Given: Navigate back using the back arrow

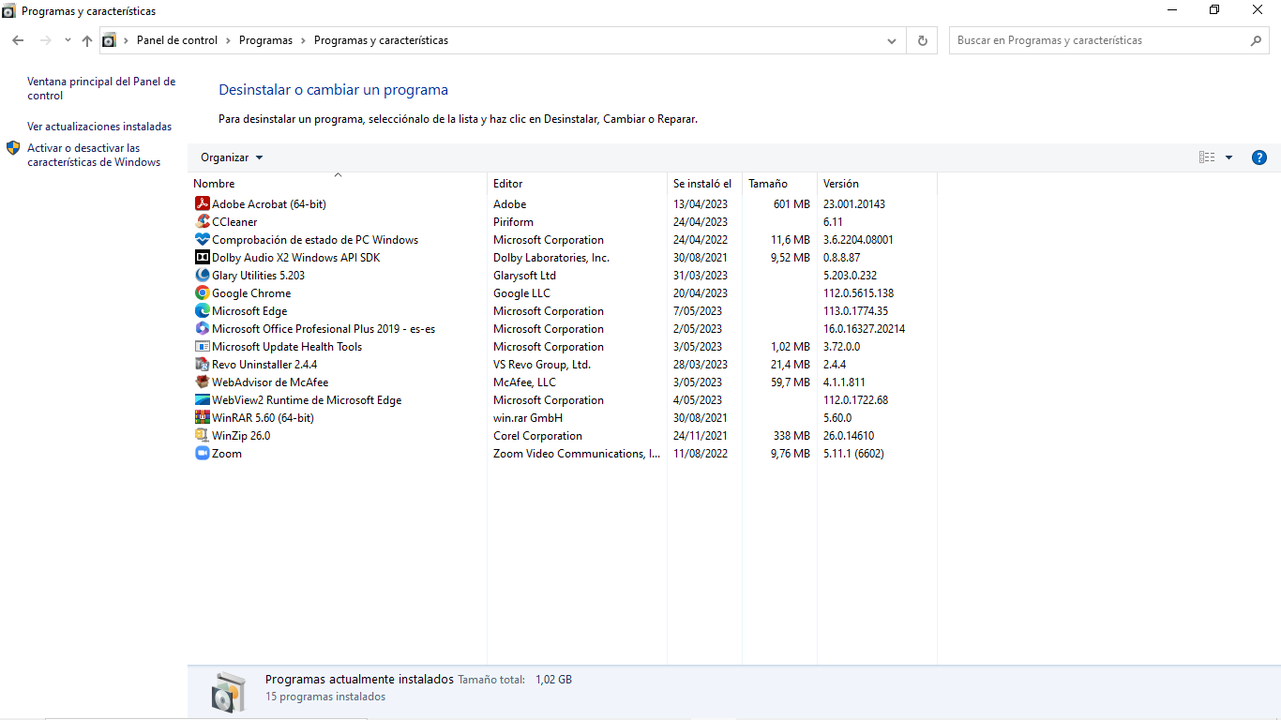Looking at the screenshot, I should 18,40.
